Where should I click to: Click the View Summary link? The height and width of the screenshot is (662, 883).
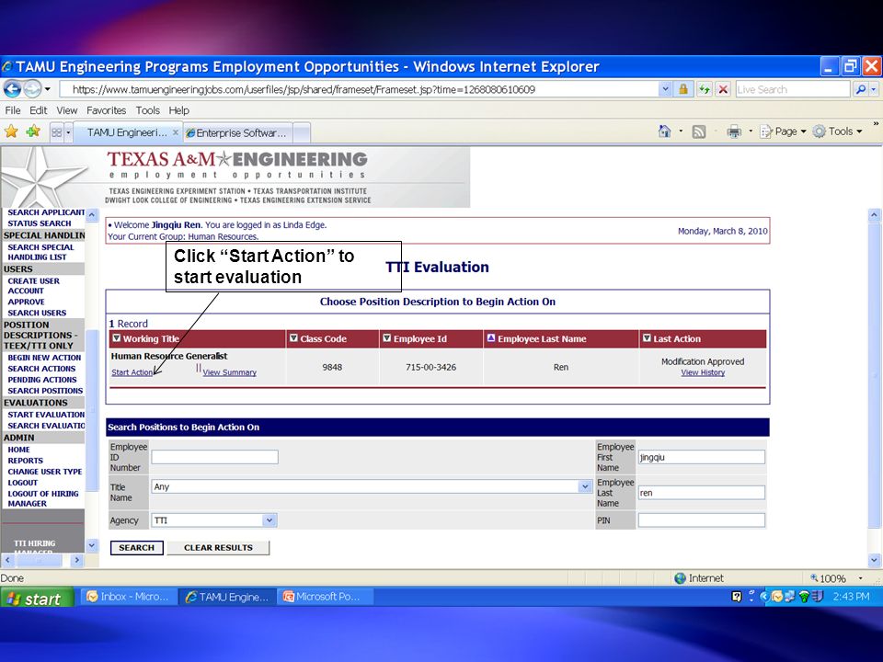[x=229, y=372]
